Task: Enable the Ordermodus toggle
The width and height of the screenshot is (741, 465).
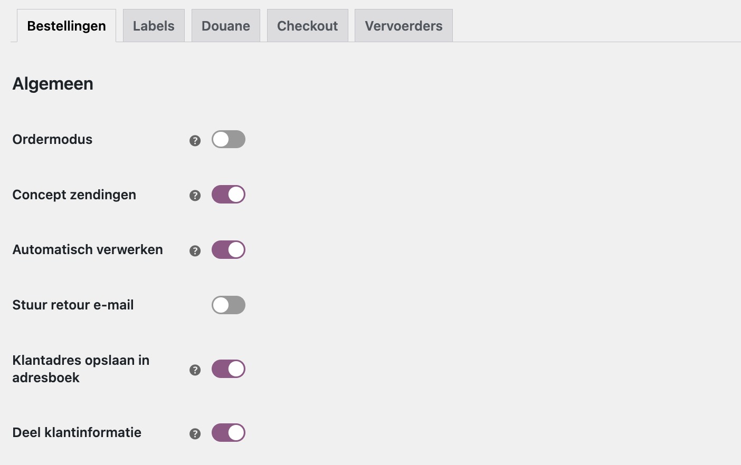Action: [229, 139]
